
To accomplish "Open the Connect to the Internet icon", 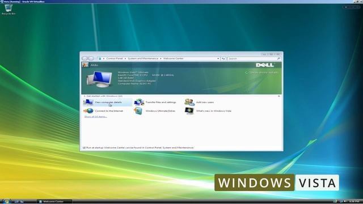I will pos(88,111).
